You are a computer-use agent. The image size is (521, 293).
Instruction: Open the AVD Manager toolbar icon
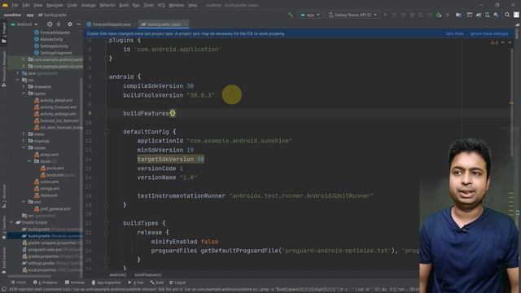tap(487, 15)
